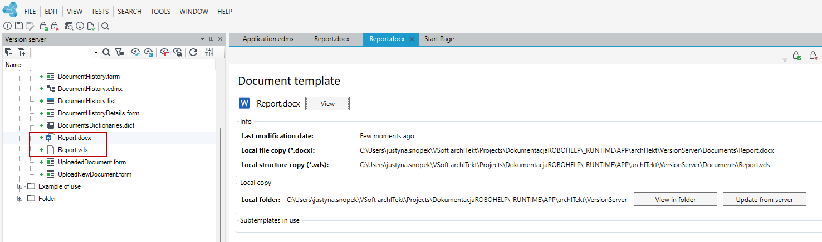822x242 pixels.
Task: Switch to the Application.edmx tab
Action: point(268,39)
